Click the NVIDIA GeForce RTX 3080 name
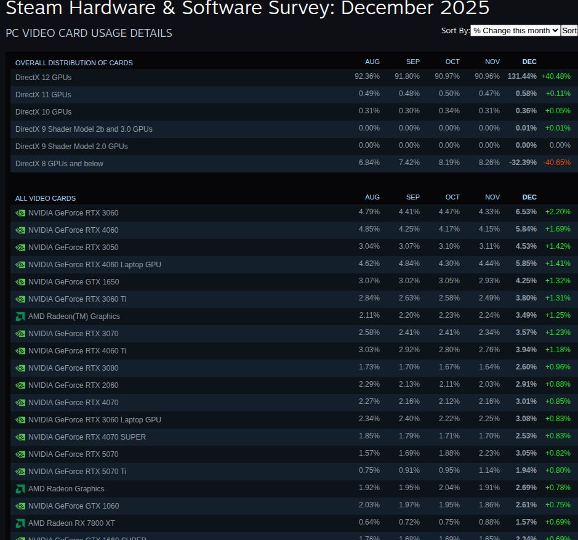 (73, 368)
